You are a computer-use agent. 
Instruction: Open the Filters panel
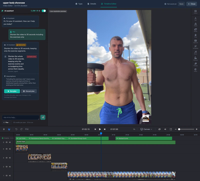click(x=195, y=70)
